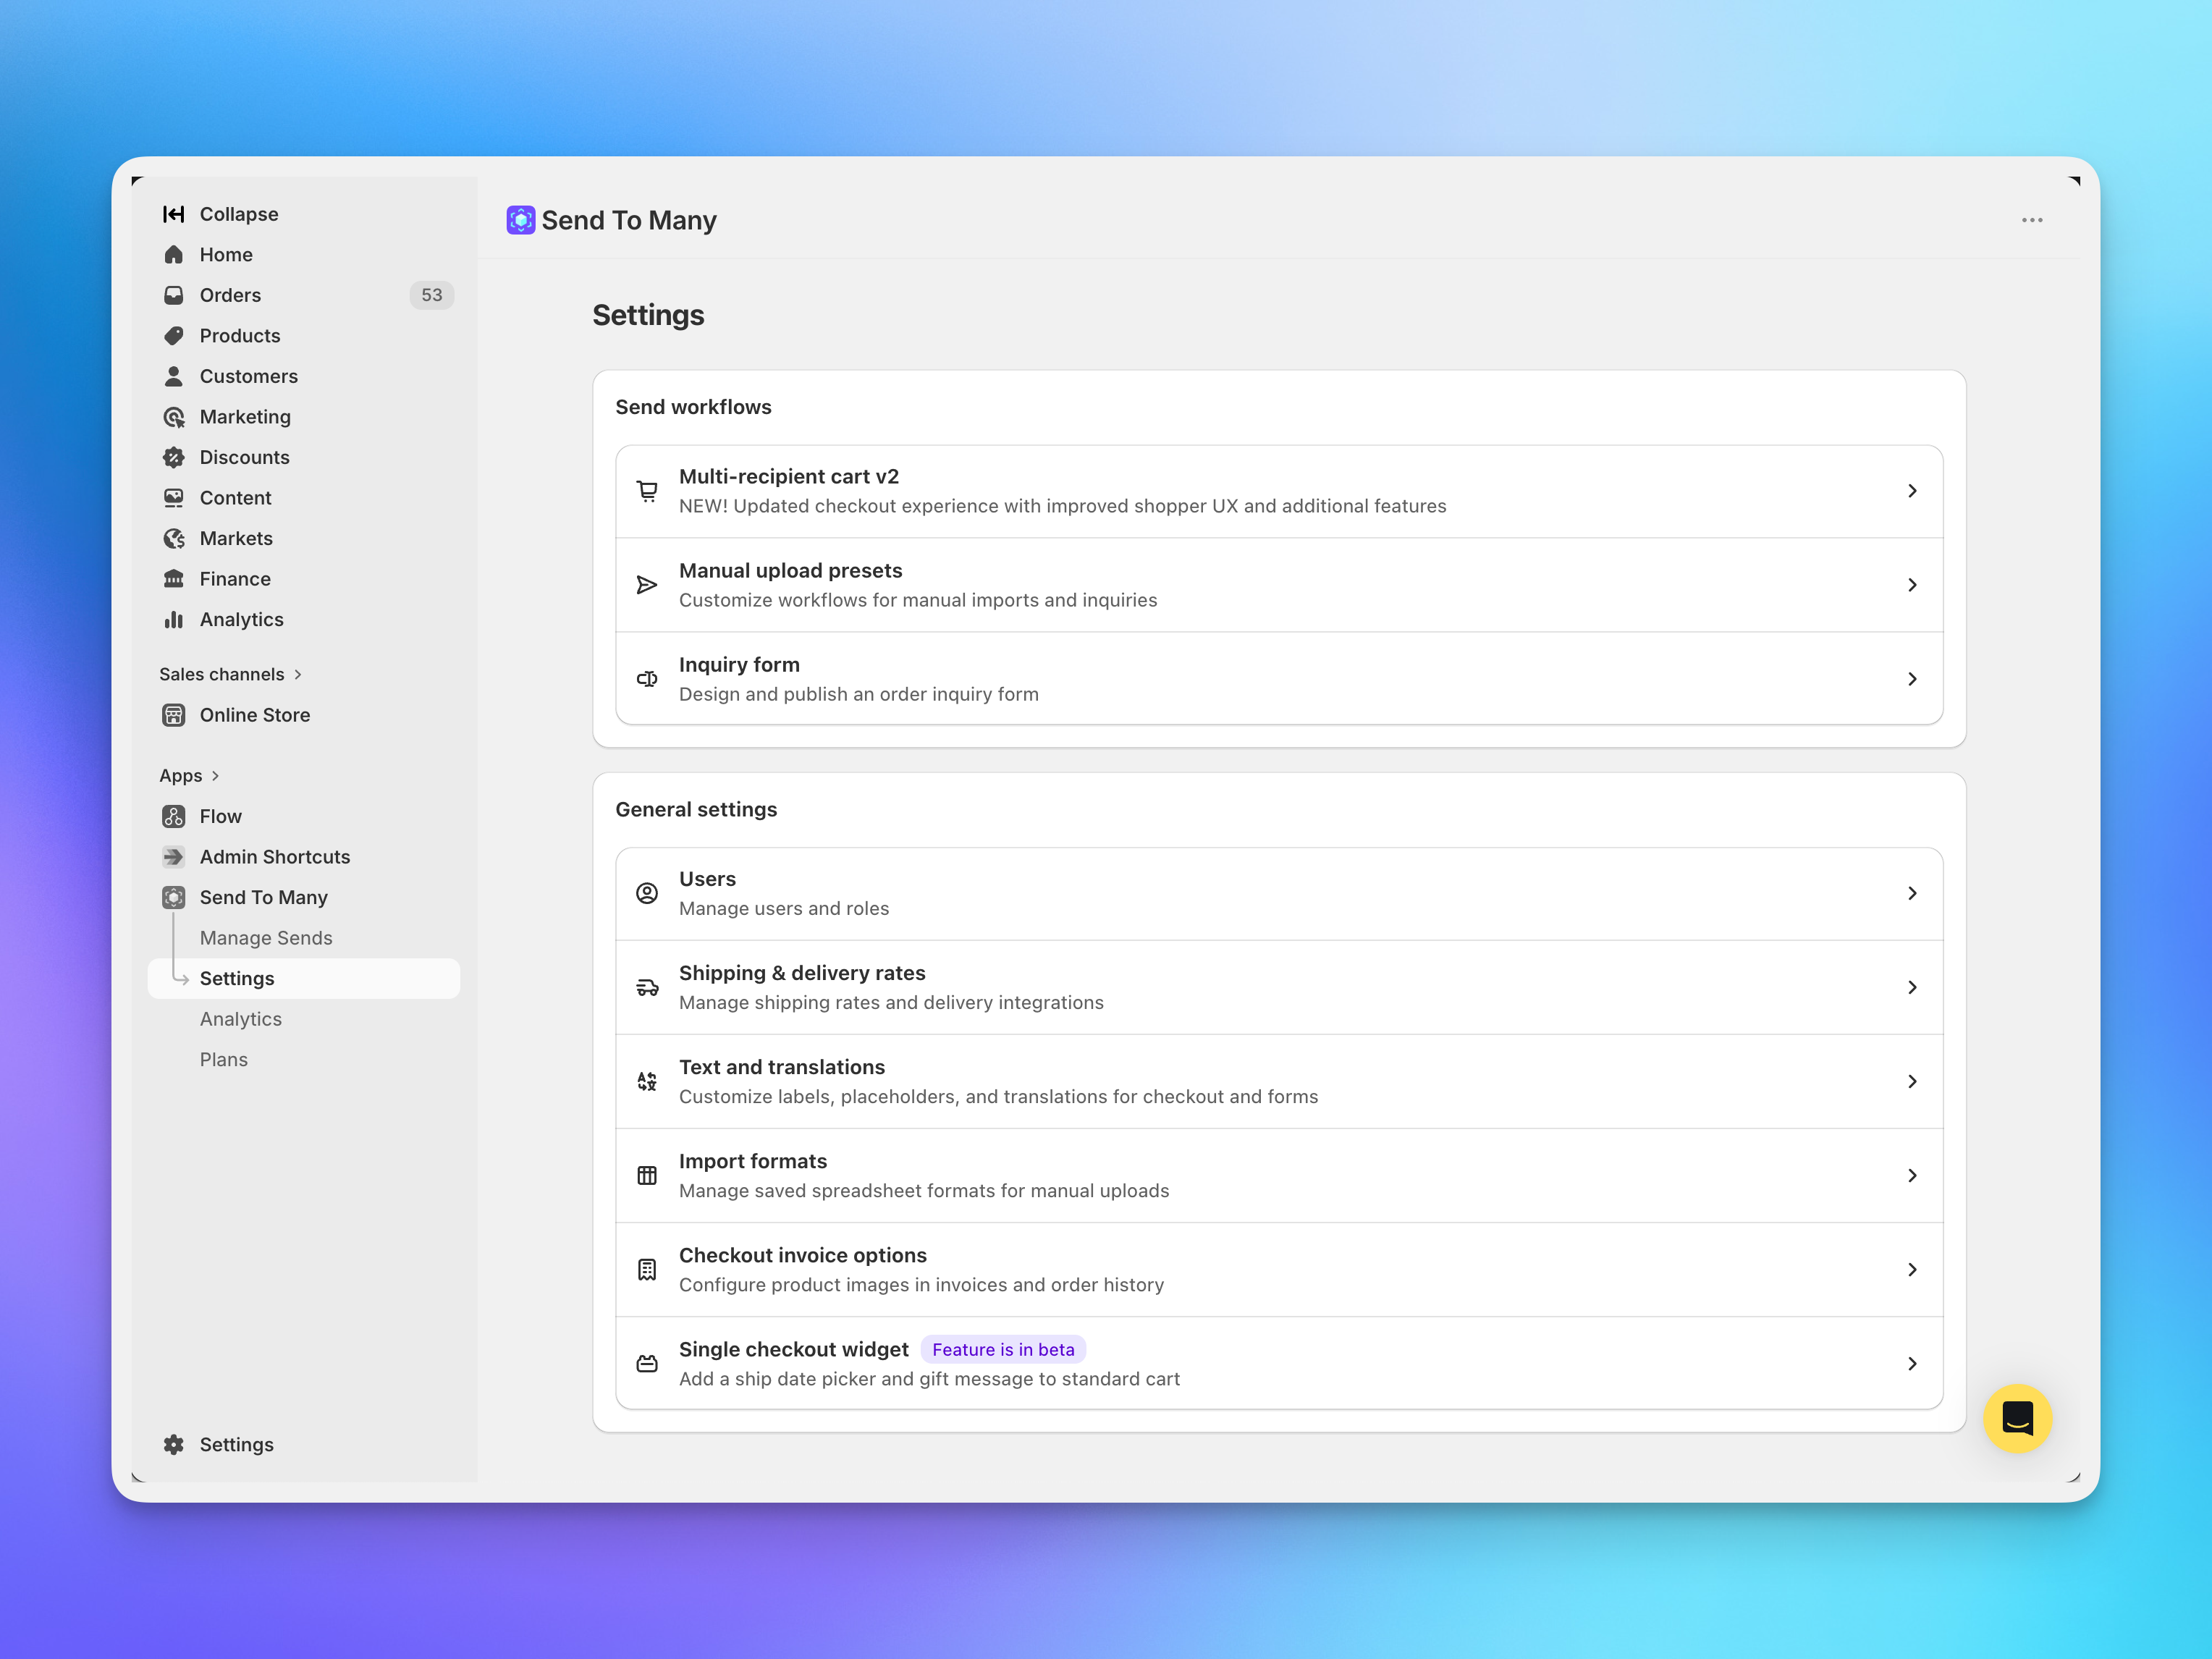Click the Finance bank icon

point(173,579)
